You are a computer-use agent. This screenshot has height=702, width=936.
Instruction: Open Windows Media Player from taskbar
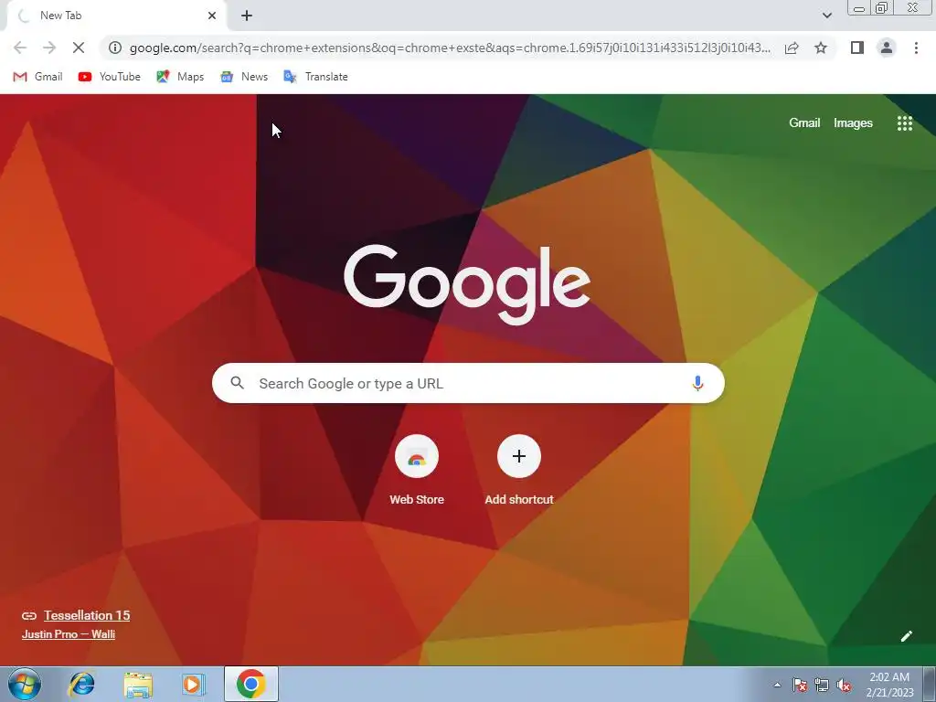(x=194, y=684)
